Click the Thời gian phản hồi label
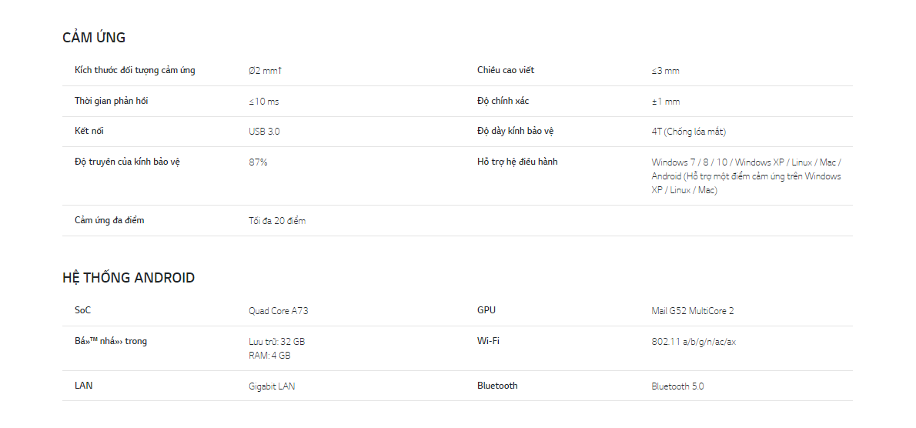The width and height of the screenshot is (916, 428). 111,101
